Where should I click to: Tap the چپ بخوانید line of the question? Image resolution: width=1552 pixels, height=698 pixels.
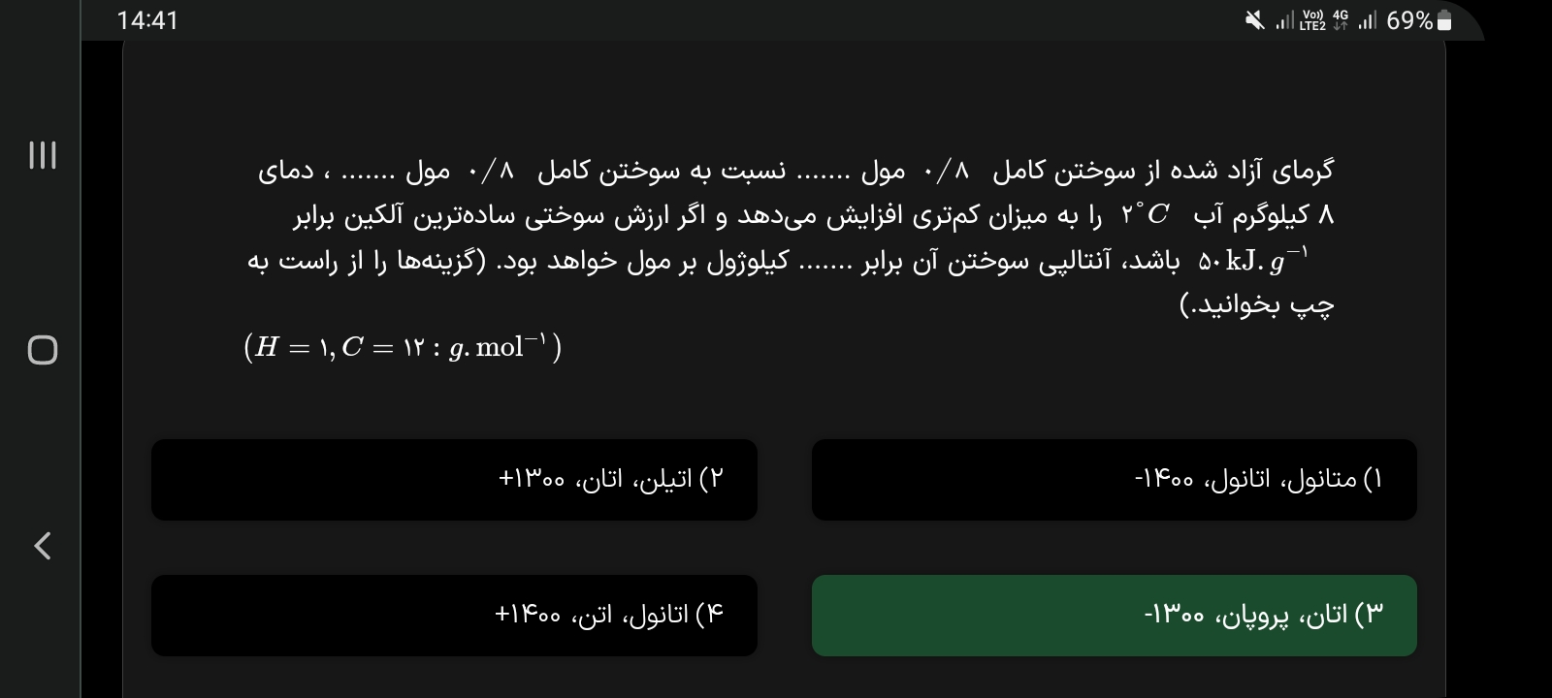point(1256,305)
